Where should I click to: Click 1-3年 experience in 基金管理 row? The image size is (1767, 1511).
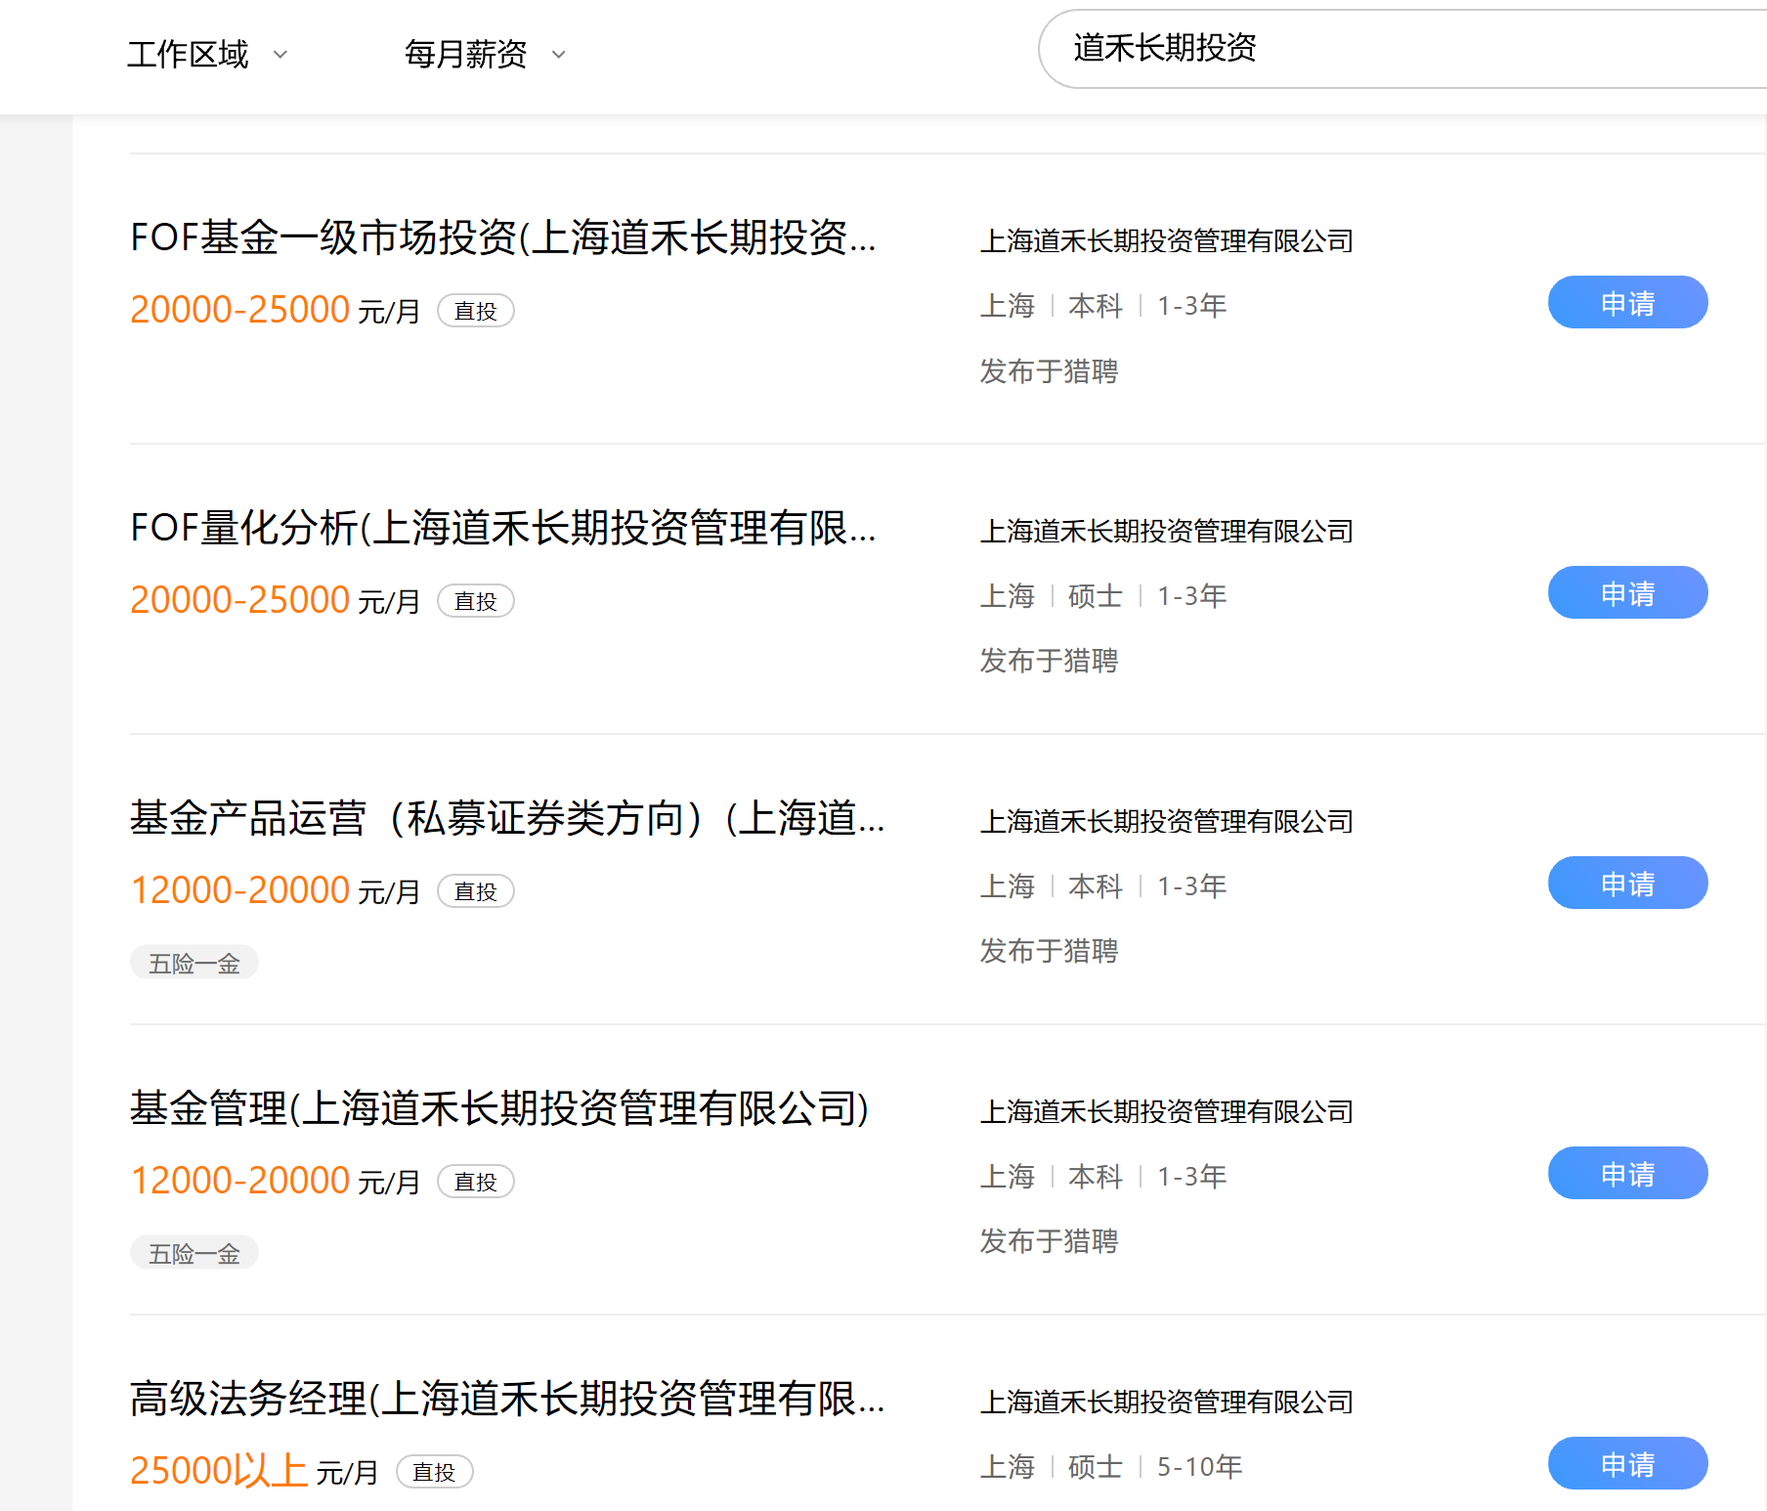pyautogui.click(x=1192, y=1177)
